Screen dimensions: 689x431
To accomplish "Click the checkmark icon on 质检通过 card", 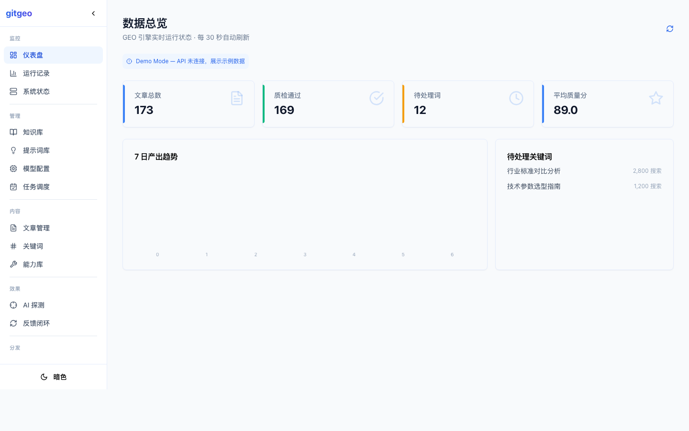I will coord(377,98).
